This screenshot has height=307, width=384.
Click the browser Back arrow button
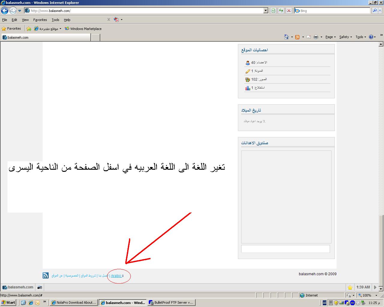click(4, 11)
